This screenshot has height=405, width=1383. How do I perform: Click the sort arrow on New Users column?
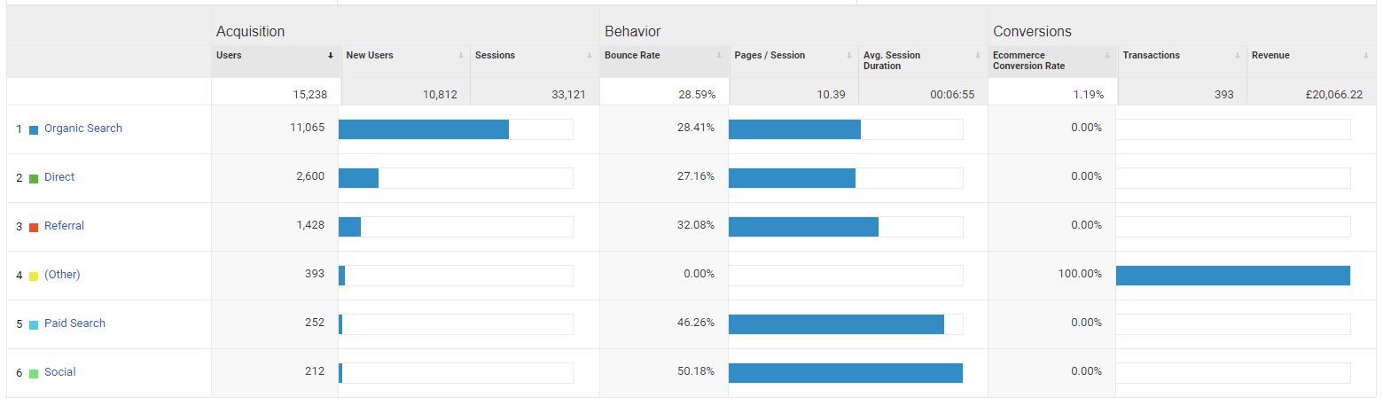click(460, 56)
